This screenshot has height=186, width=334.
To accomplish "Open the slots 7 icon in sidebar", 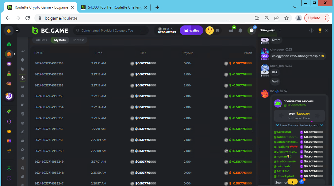I will pyautogui.click(x=9, y=64).
